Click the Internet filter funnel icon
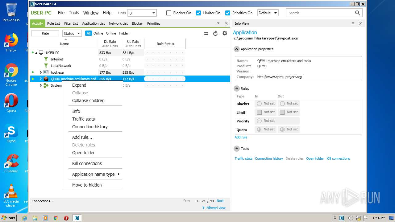This screenshot has height=222, width=395. click(46, 59)
